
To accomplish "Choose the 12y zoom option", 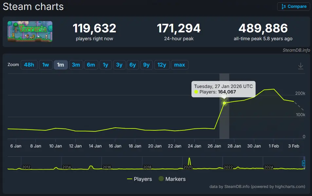I will tap(161, 65).
